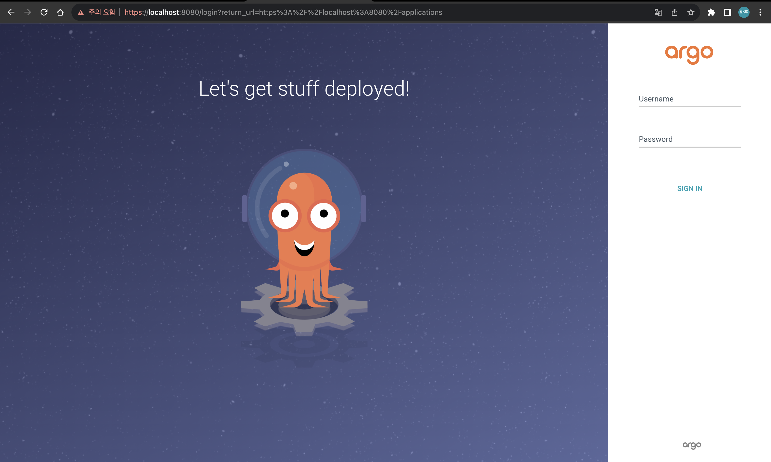The width and height of the screenshot is (771, 462).
Task: Click the security warning triangle icon
Action: click(81, 12)
